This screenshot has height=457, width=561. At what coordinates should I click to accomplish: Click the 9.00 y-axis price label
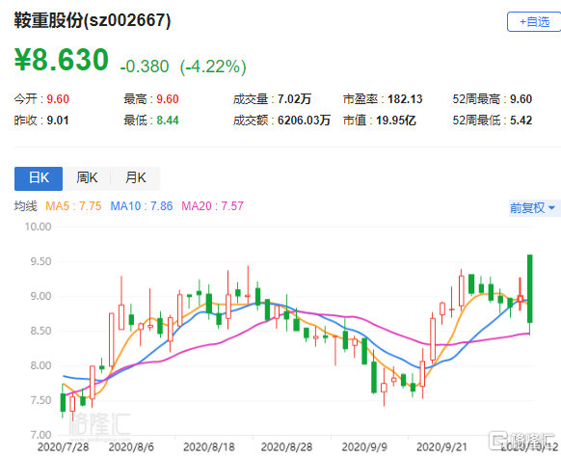coord(40,296)
